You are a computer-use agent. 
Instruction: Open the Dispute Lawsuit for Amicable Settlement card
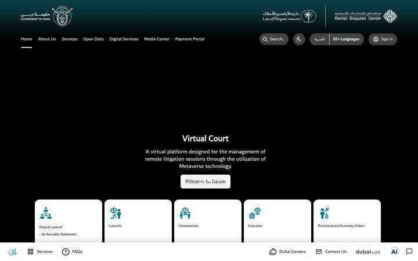69,221
